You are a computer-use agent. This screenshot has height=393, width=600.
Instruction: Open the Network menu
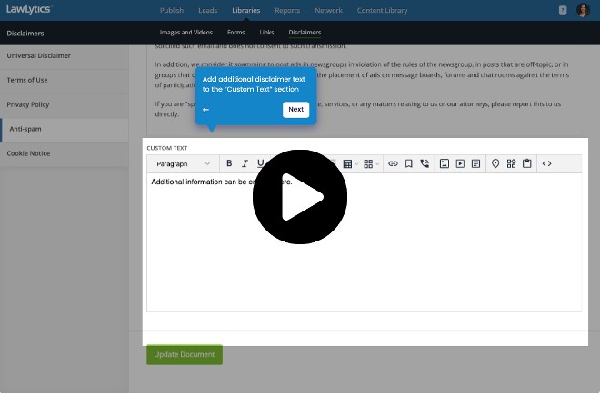[x=329, y=10]
